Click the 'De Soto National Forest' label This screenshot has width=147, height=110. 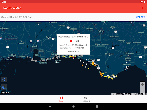(11, 38)
